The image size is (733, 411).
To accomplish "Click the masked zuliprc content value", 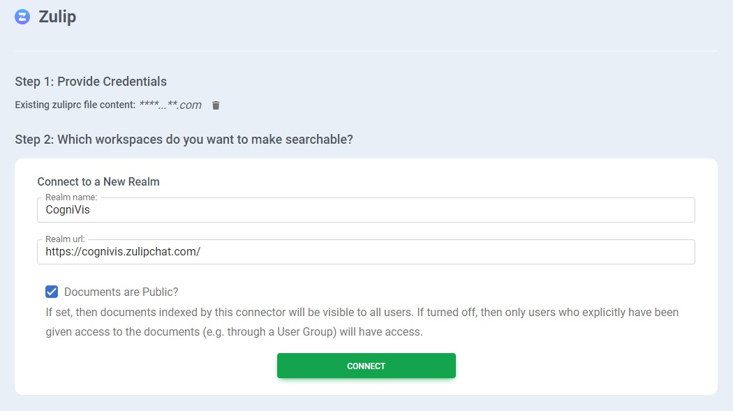I will coord(170,105).
